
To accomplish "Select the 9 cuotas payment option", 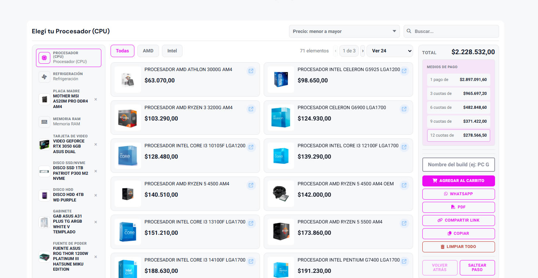I will pos(458,121).
